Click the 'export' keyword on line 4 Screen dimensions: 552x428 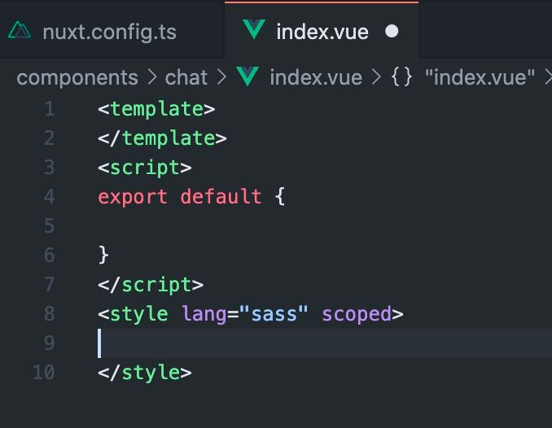click(133, 197)
